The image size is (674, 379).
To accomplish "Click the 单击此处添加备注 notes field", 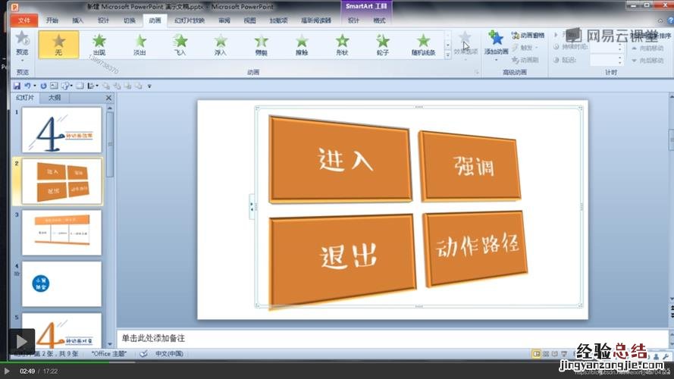I will [379, 338].
